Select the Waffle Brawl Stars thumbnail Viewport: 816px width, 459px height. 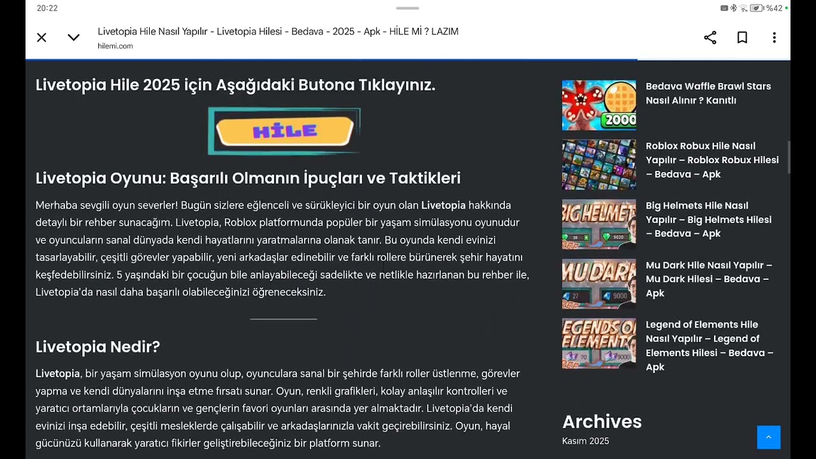pyautogui.click(x=599, y=105)
